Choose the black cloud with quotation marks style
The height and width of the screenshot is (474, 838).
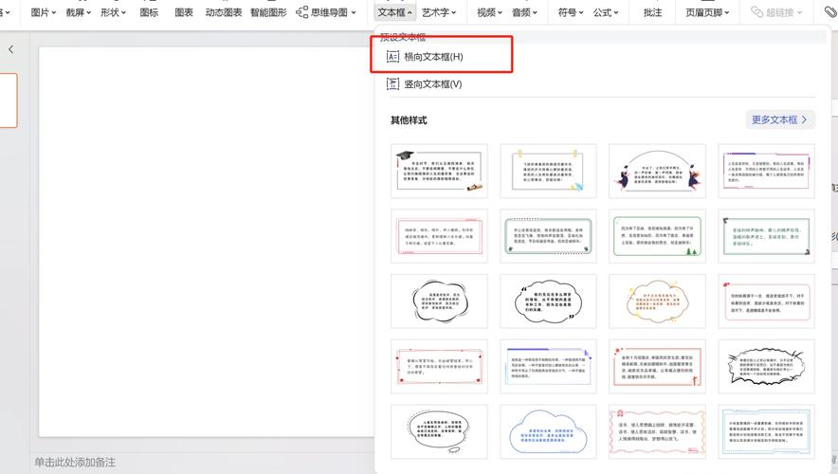coord(548,301)
